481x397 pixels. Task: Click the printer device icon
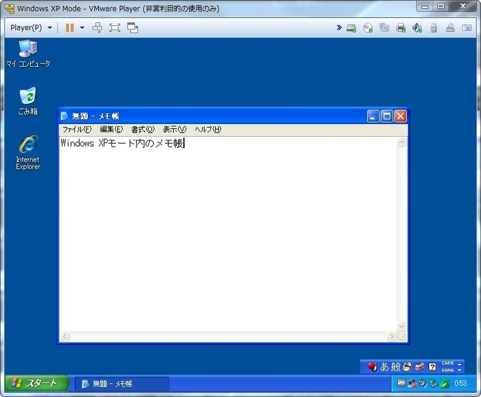click(x=400, y=28)
